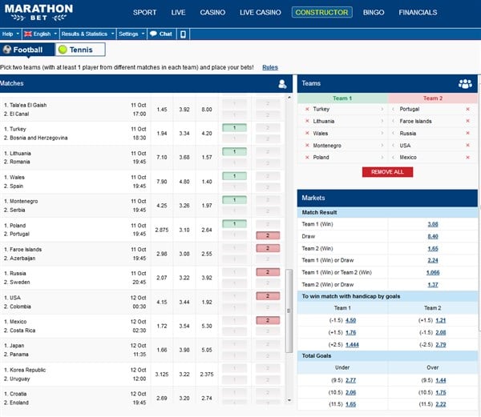Remove Lithuania from Team 1

click(307, 121)
